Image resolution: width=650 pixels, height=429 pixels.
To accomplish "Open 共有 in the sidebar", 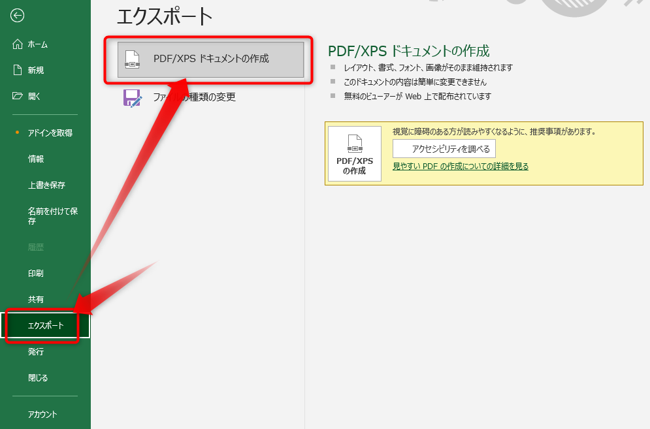I will 36,300.
